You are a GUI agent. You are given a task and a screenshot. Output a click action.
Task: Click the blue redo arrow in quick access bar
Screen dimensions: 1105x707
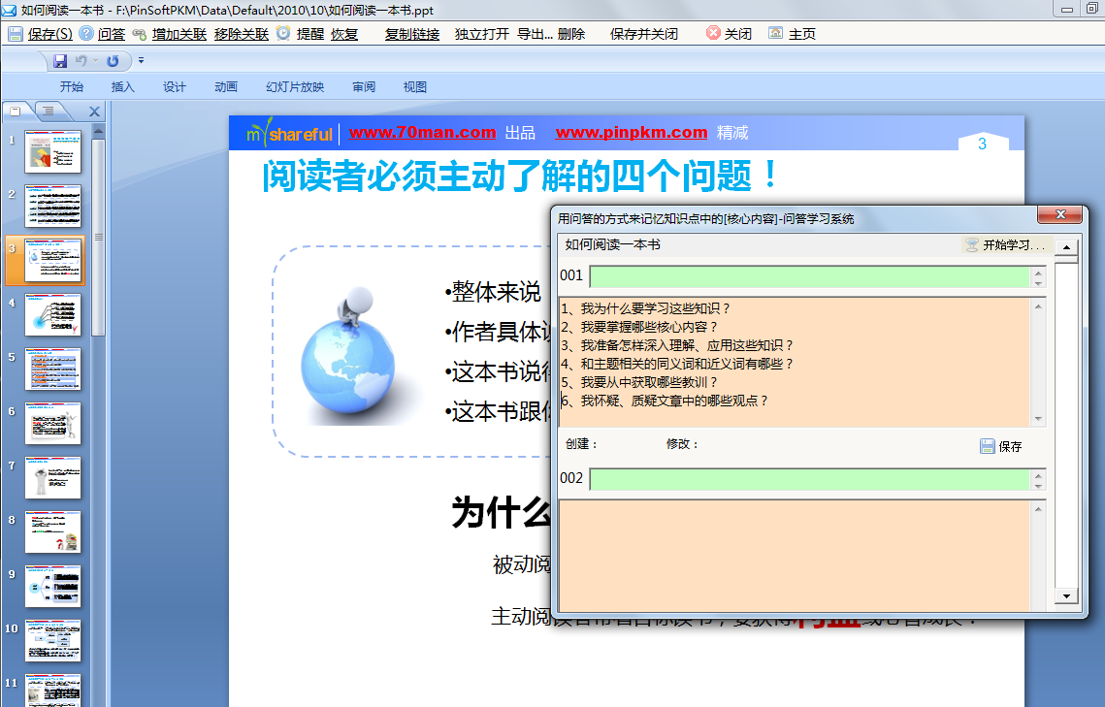coord(113,61)
